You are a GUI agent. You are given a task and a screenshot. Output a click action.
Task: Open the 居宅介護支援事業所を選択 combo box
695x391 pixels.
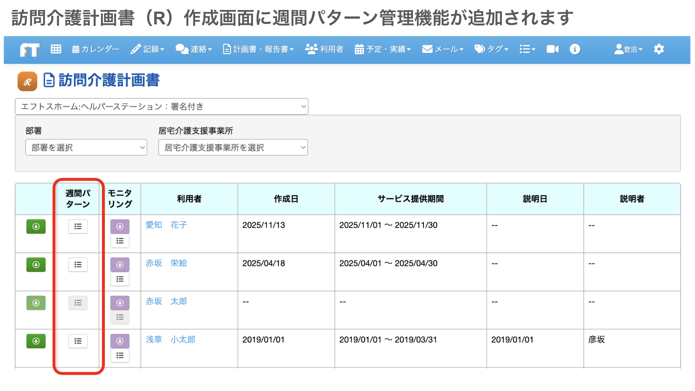(232, 147)
